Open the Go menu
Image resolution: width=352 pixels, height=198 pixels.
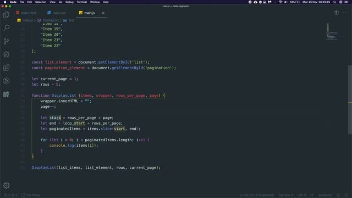tap(61, 2)
